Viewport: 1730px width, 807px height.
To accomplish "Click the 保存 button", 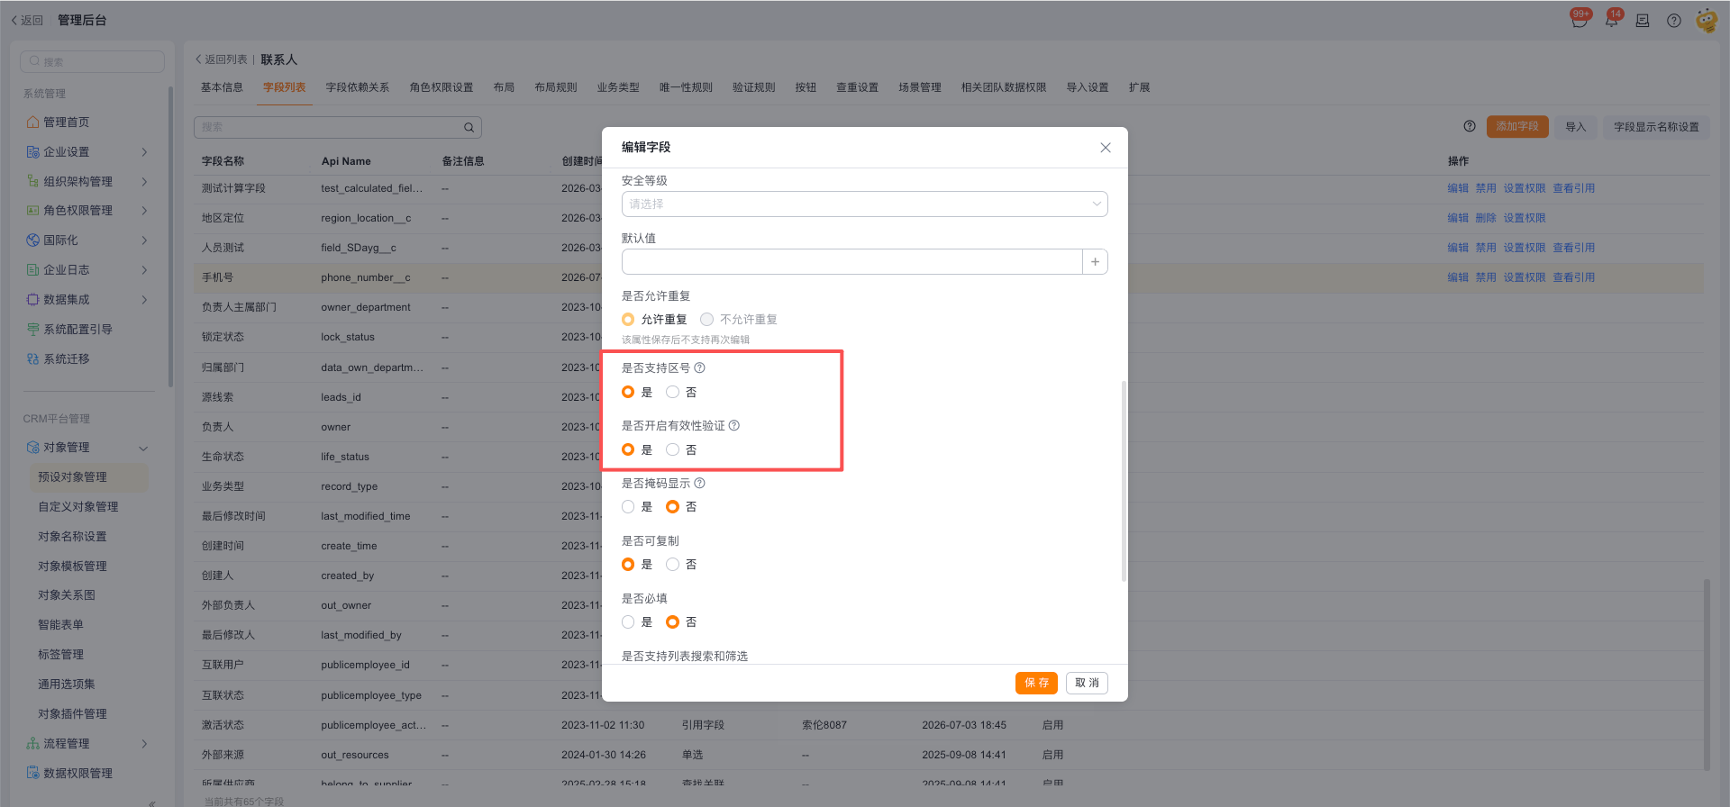I will [1036, 684].
